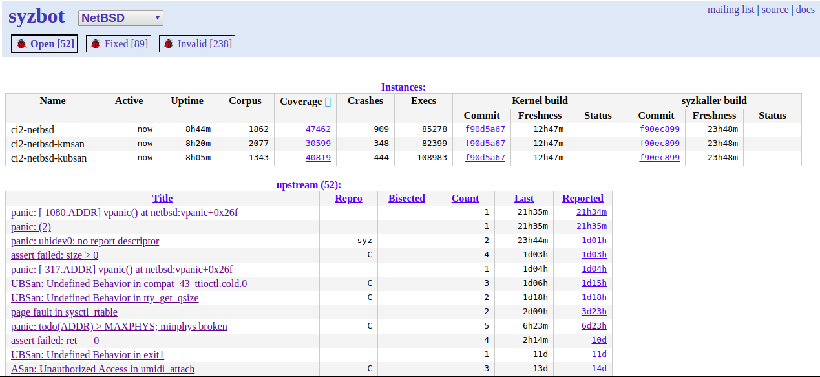Open reported link 1d04h
Screen dimensions: 820x377
(x=594, y=269)
